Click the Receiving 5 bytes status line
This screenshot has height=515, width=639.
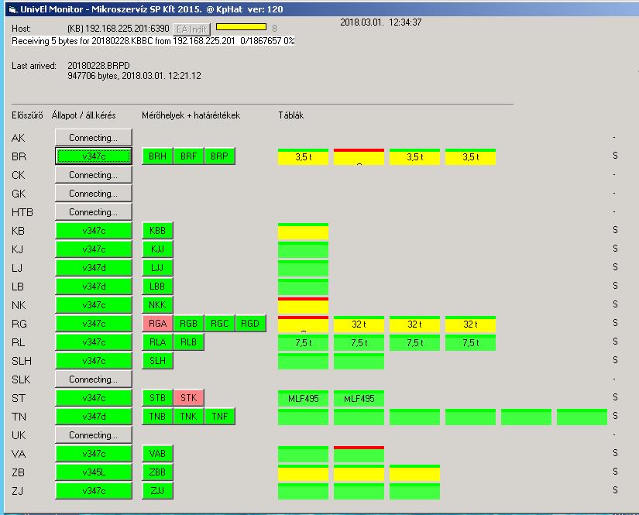click(x=153, y=41)
